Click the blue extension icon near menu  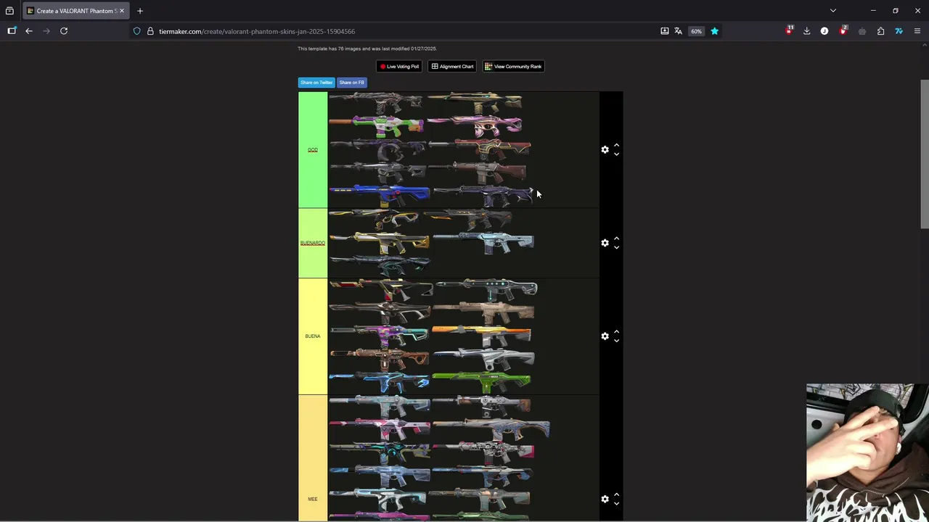point(899,31)
